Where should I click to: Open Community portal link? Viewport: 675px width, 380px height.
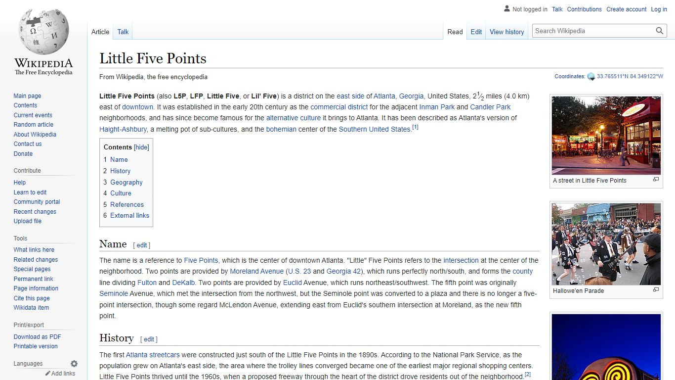(37, 202)
